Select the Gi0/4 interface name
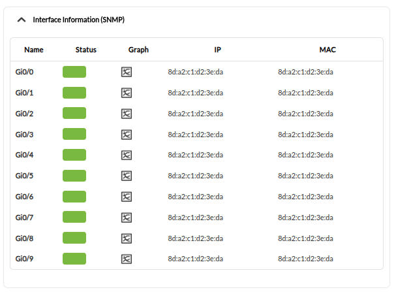This screenshot has width=396, height=292. [24, 155]
